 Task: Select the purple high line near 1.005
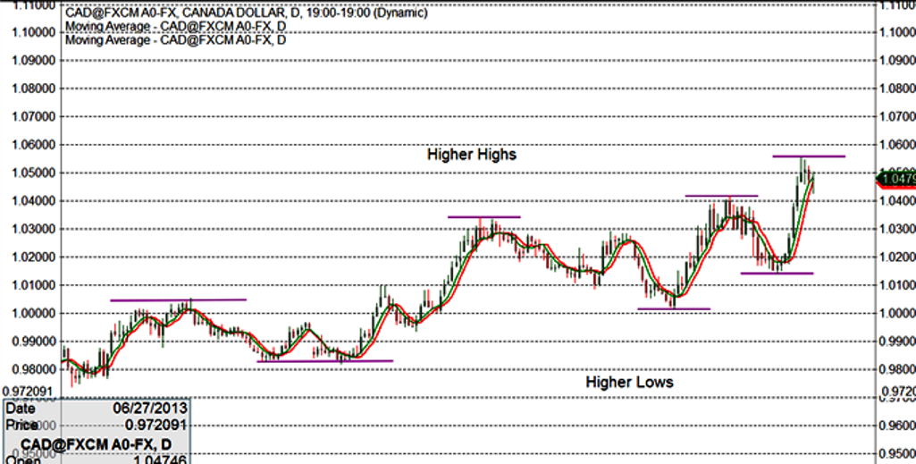click(x=178, y=299)
